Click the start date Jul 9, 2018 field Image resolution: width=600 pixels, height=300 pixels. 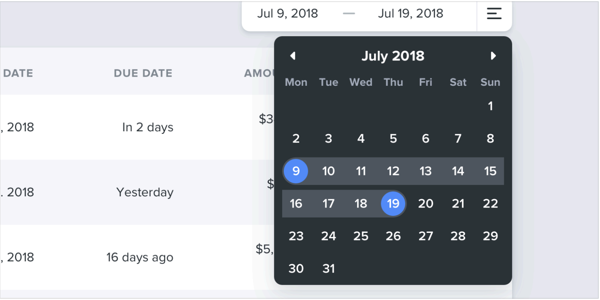click(288, 14)
